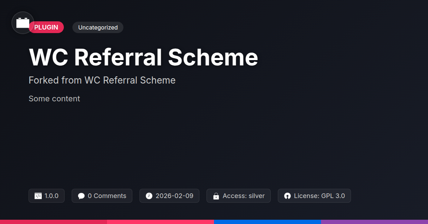The width and height of the screenshot is (428, 224).
Task: Click the Some content description text
Action: 54,98
